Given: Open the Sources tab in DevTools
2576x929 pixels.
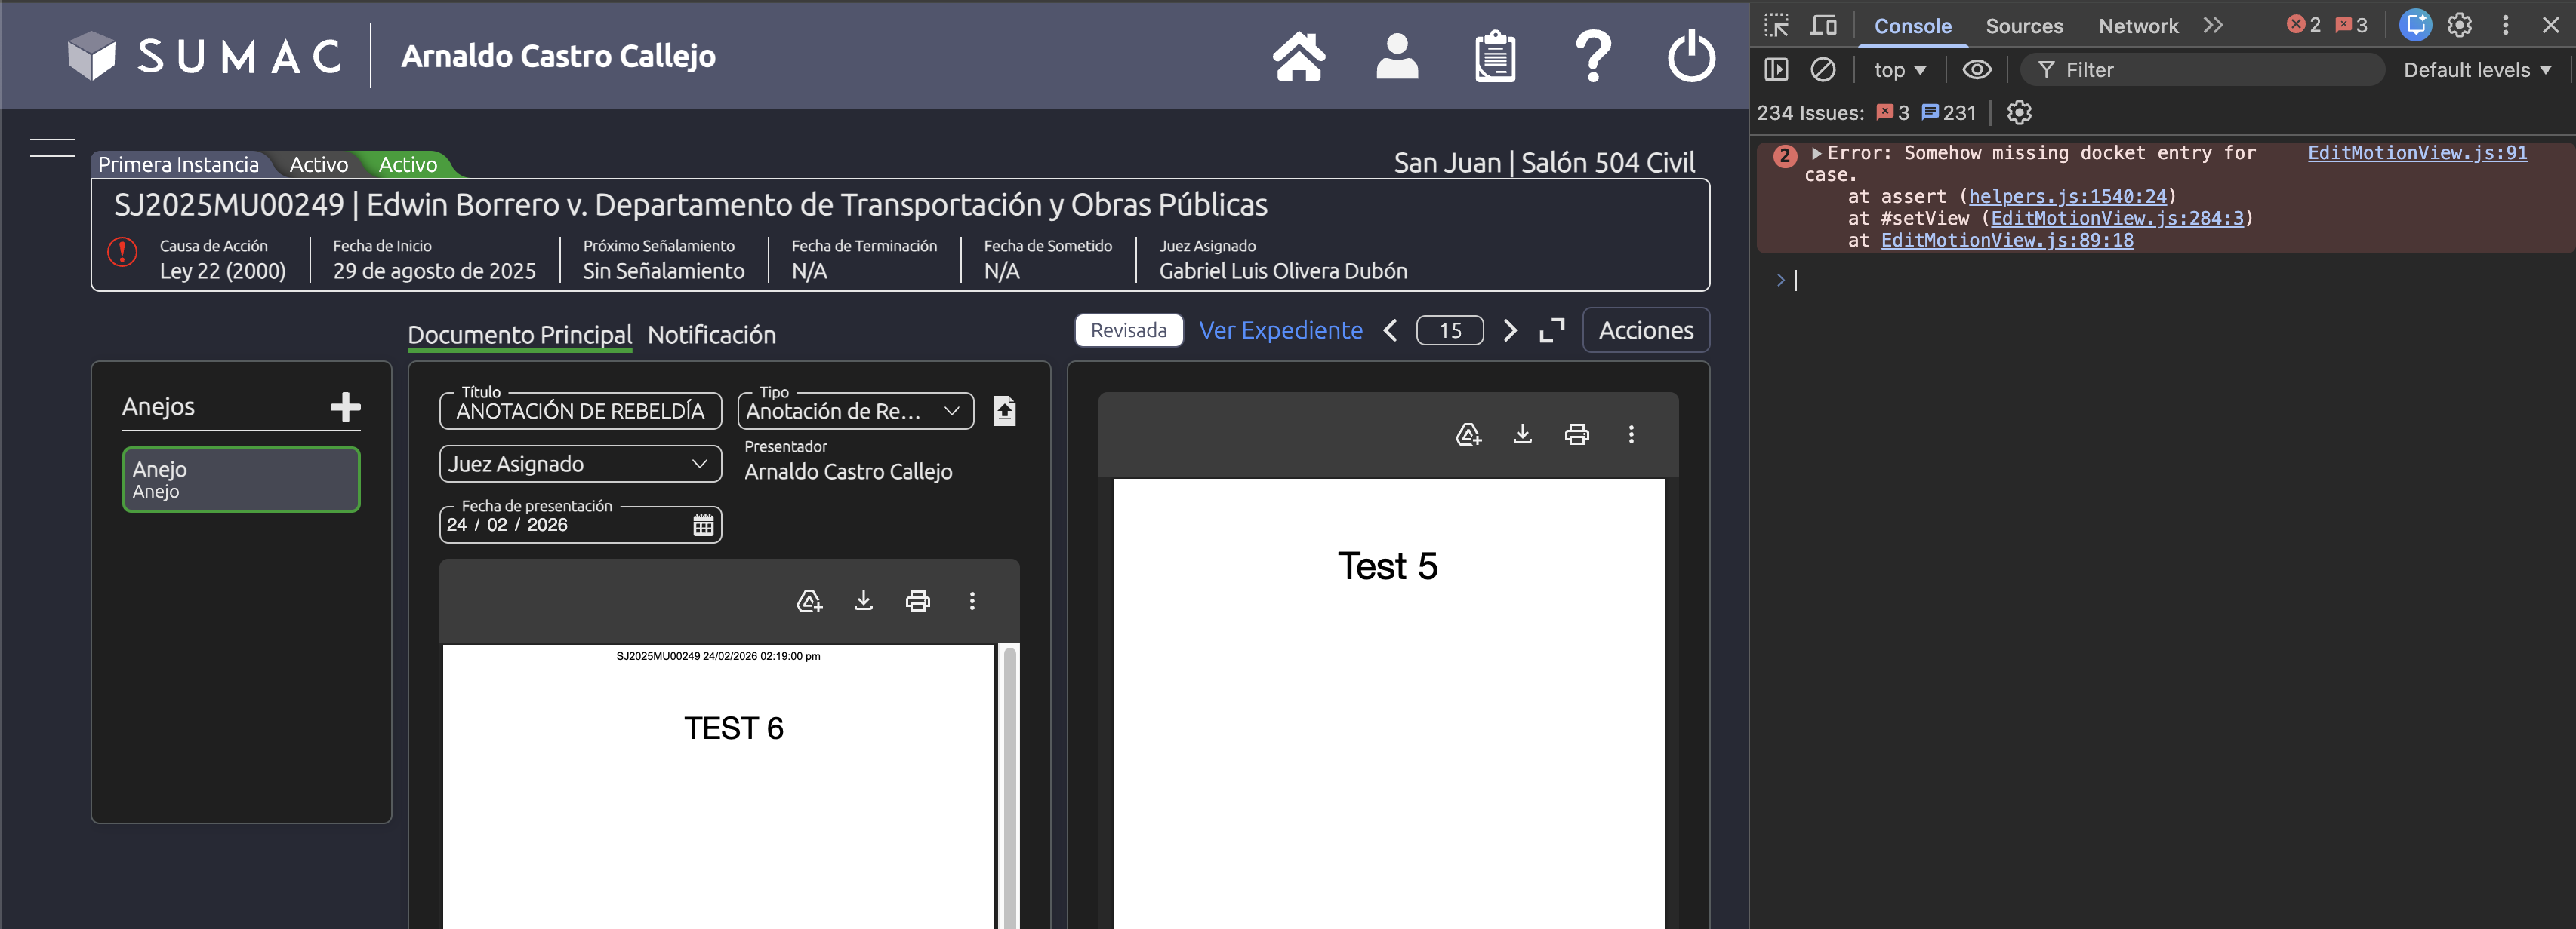Looking at the screenshot, I should point(2023,26).
